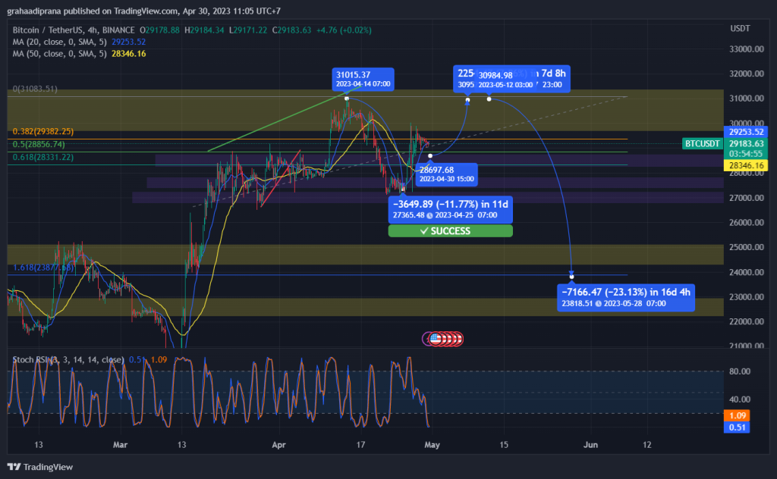Click the Mar label on time axis
Viewport: 777px width, 479px height.
coord(121,445)
